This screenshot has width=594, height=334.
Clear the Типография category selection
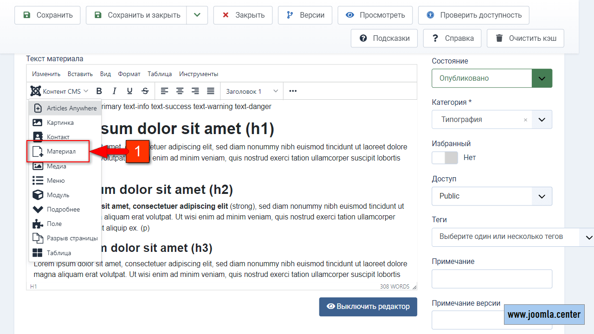(525, 120)
